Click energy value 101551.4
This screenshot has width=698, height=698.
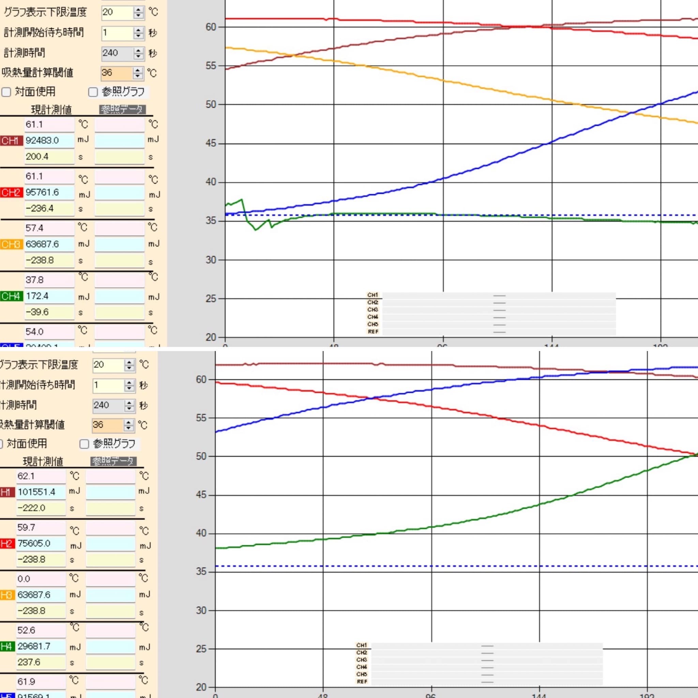(41, 492)
